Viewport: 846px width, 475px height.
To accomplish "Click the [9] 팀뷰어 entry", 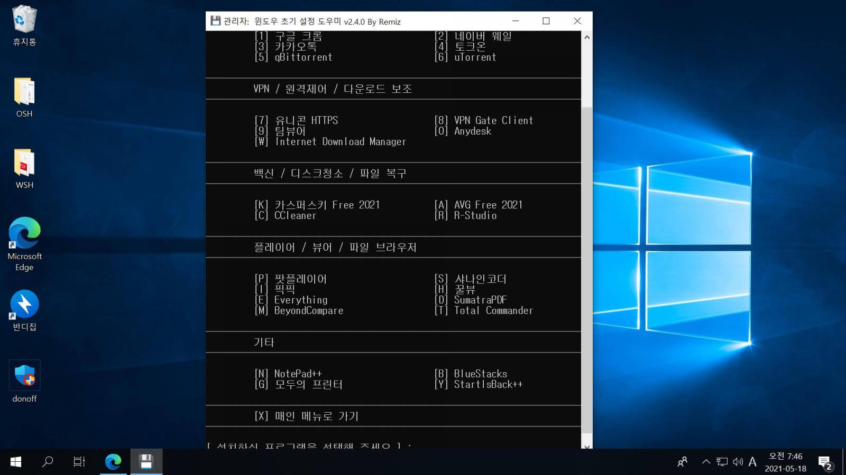I will click(280, 131).
